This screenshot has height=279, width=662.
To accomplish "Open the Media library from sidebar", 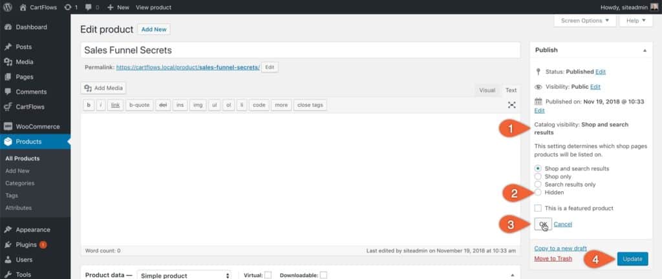I will pyautogui.click(x=26, y=62).
